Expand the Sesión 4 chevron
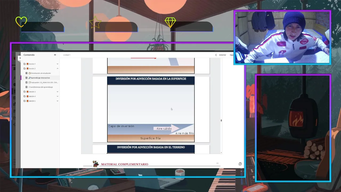Image resolution: width=341 pixels, height=192 pixels. point(58,96)
